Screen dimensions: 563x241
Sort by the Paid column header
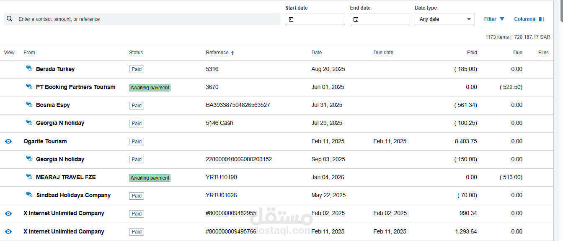pyautogui.click(x=472, y=53)
